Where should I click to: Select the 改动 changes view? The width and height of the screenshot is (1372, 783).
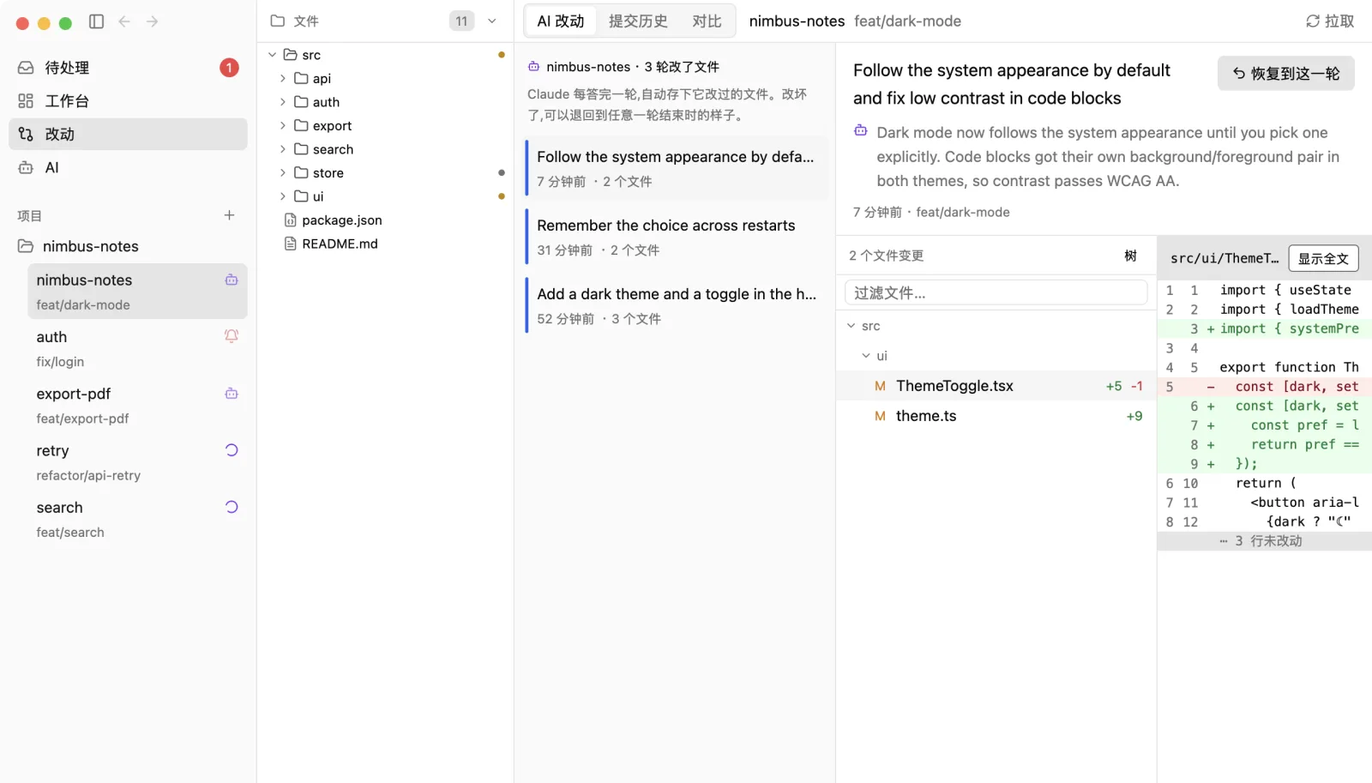coord(128,135)
